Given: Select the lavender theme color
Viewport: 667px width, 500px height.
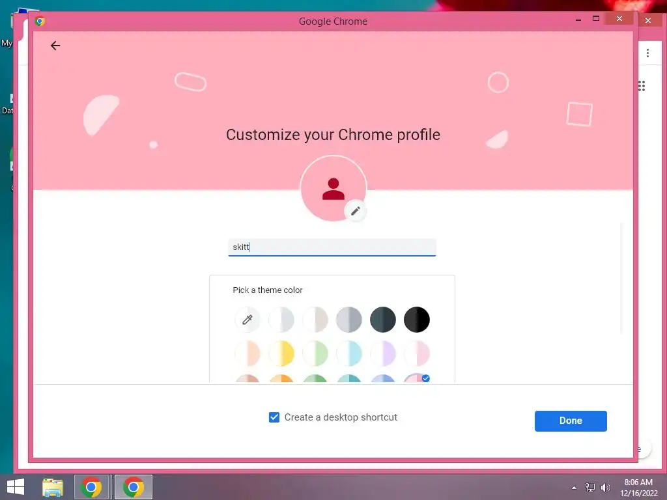Looking at the screenshot, I should [383, 354].
